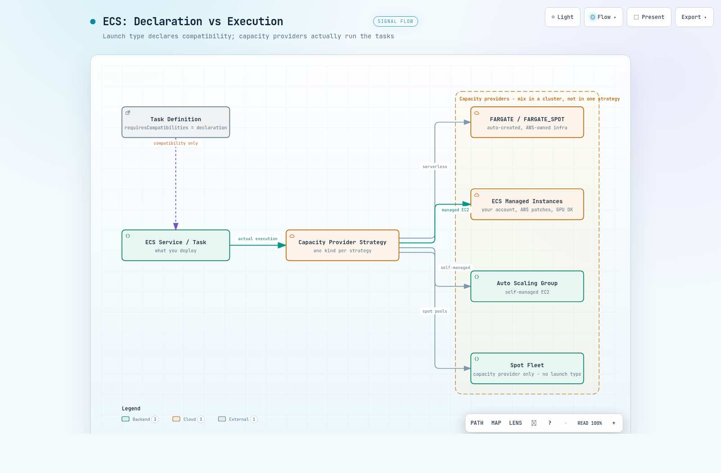
Task: Click the cloud icon on ECS Managed Instances node
Action: (x=477, y=195)
